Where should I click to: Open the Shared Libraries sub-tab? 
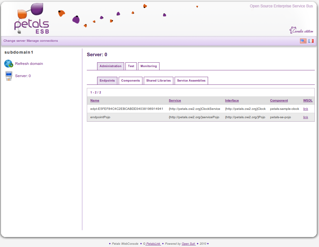pos(158,81)
